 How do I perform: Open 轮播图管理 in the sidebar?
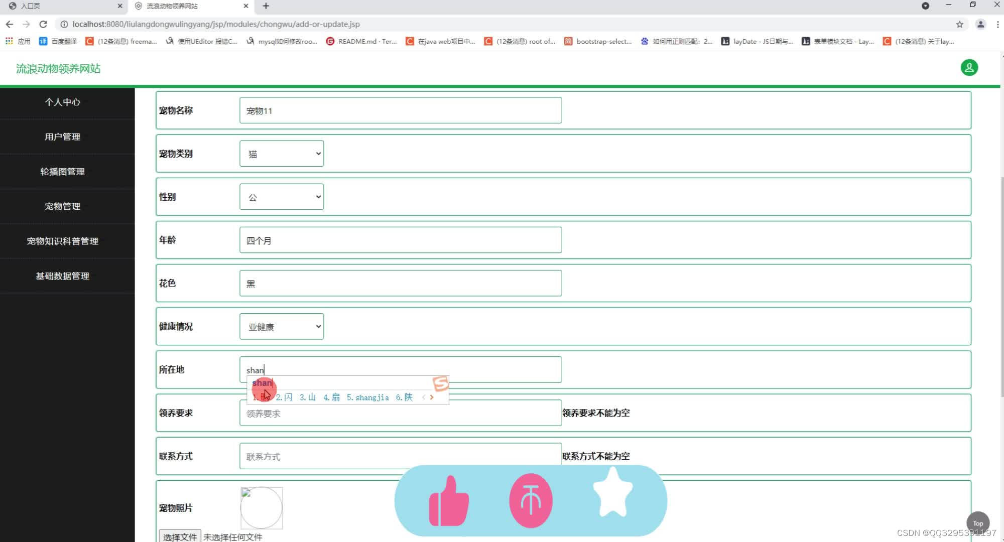coord(62,172)
